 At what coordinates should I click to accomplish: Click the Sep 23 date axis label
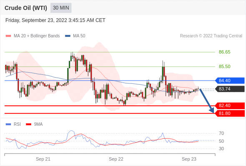[x=189, y=159]
